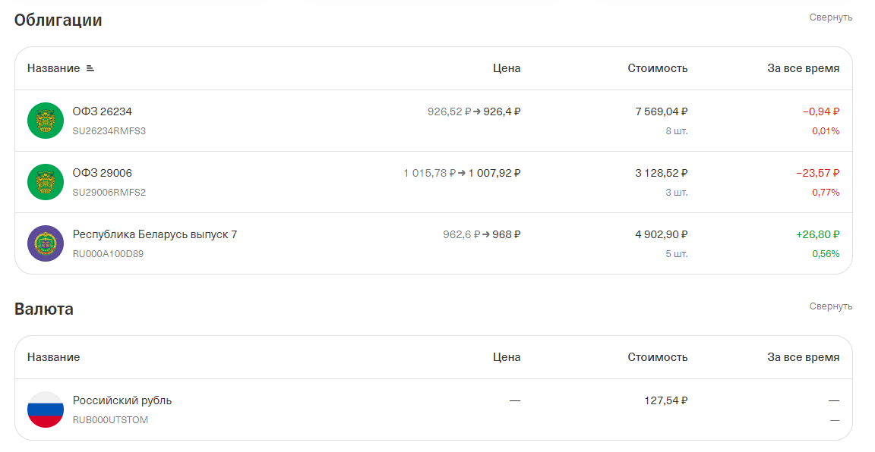This screenshot has height=452, width=875.
Task: Open the Российский рубль currency row
Action: coord(122,400)
